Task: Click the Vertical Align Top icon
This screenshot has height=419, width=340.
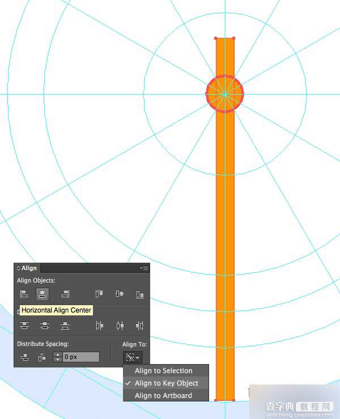Action: (99, 294)
